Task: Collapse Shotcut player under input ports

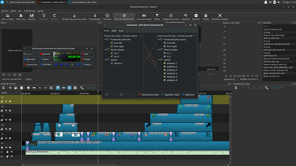Action: tap(159, 50)
